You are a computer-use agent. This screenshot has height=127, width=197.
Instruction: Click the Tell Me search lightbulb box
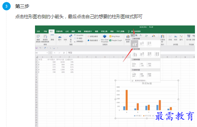pos(135,31)
